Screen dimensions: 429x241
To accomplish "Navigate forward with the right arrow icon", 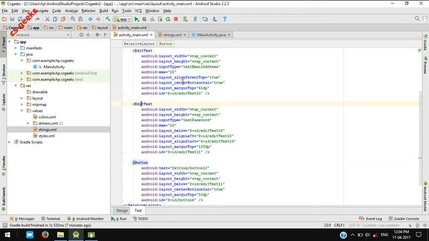I will [99, 19].
